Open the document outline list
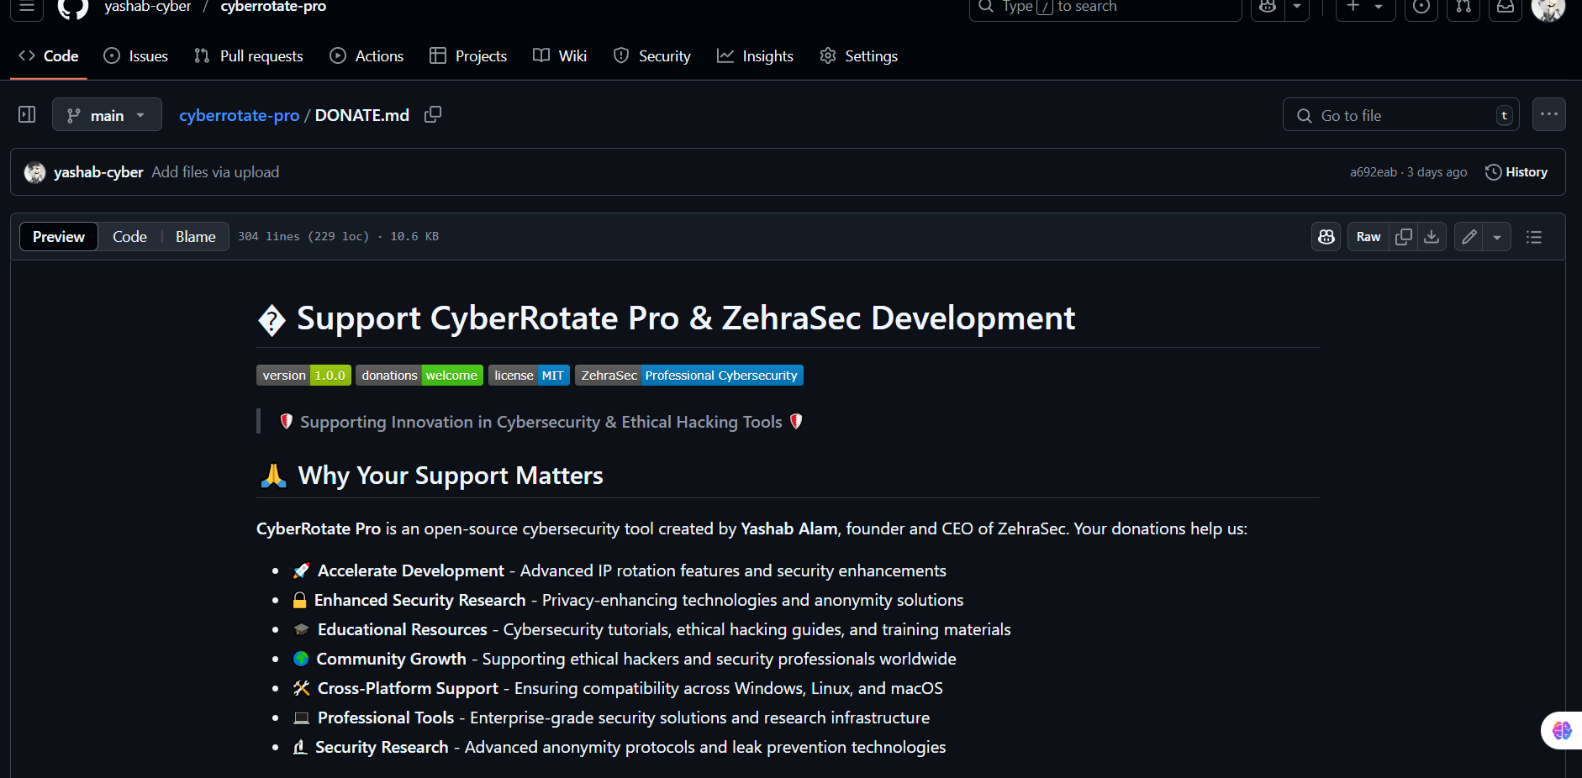Viewport: 1582px width, 778px height. point(1534,237)
